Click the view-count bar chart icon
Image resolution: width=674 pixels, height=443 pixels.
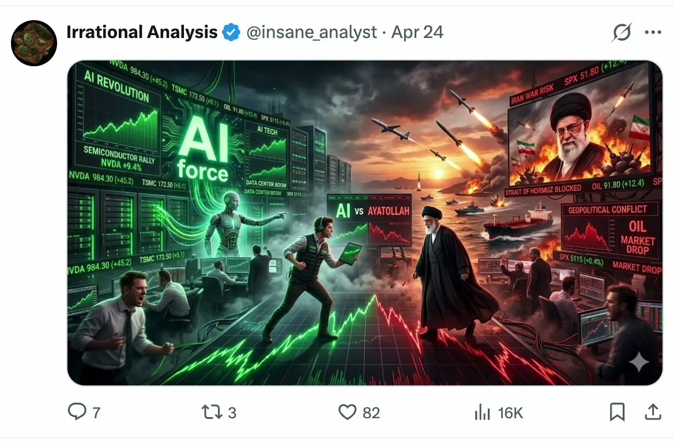click(482, 412)
